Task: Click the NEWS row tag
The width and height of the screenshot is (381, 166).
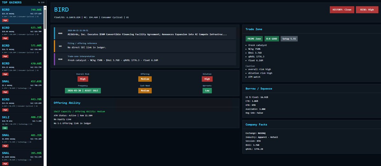Action: (x=60, y=33)
